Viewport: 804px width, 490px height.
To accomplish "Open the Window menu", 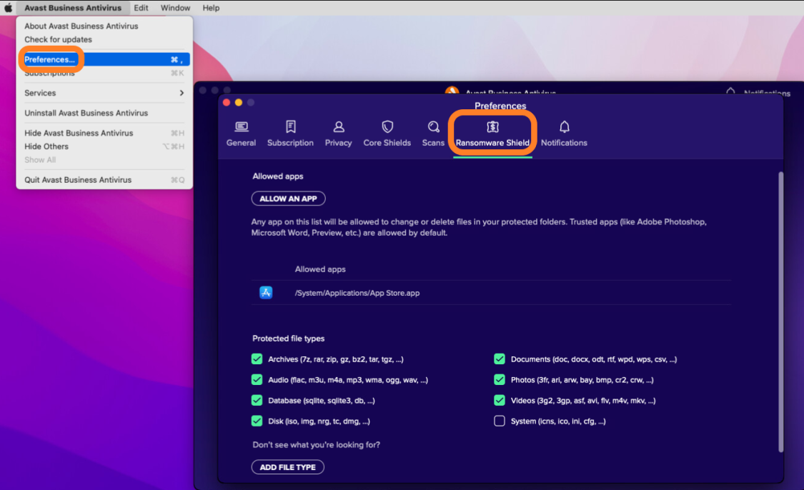I will tap(175, 8).
